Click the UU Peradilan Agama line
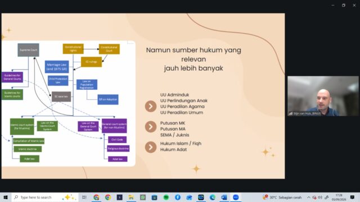The image size is (360, 202). (182, 107)
